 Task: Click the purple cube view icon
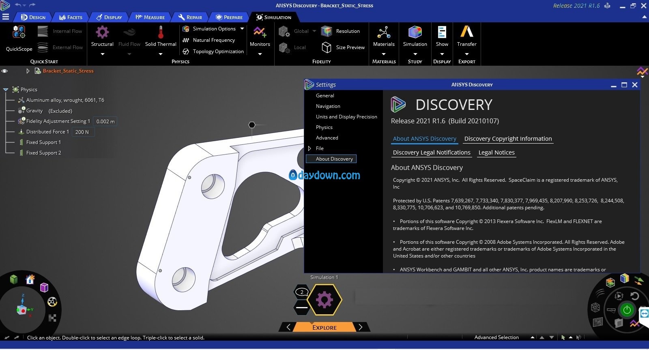[x=44, y=288]
